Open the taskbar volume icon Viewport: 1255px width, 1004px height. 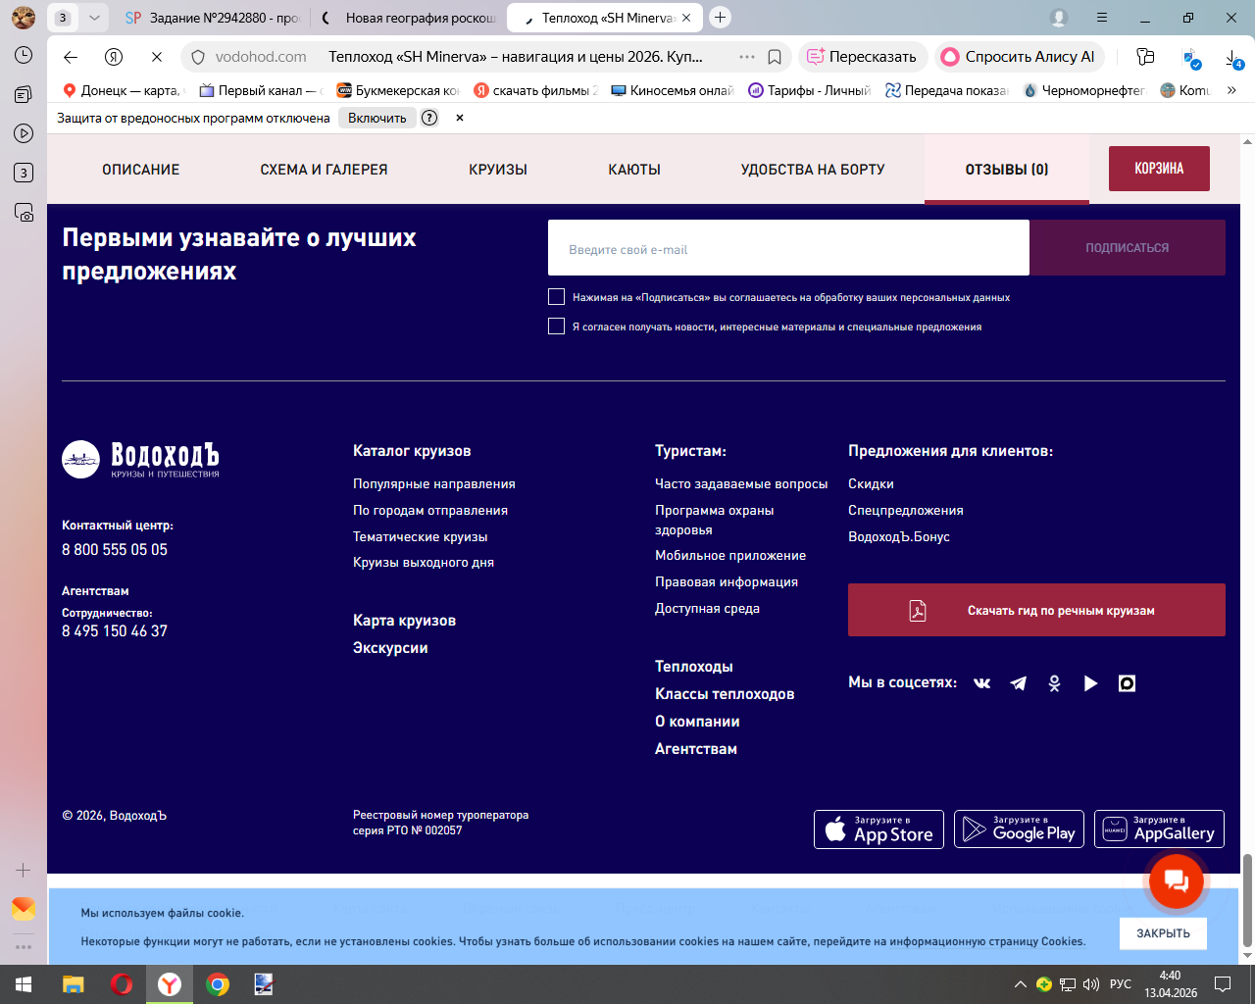(x=1091, y=984)
